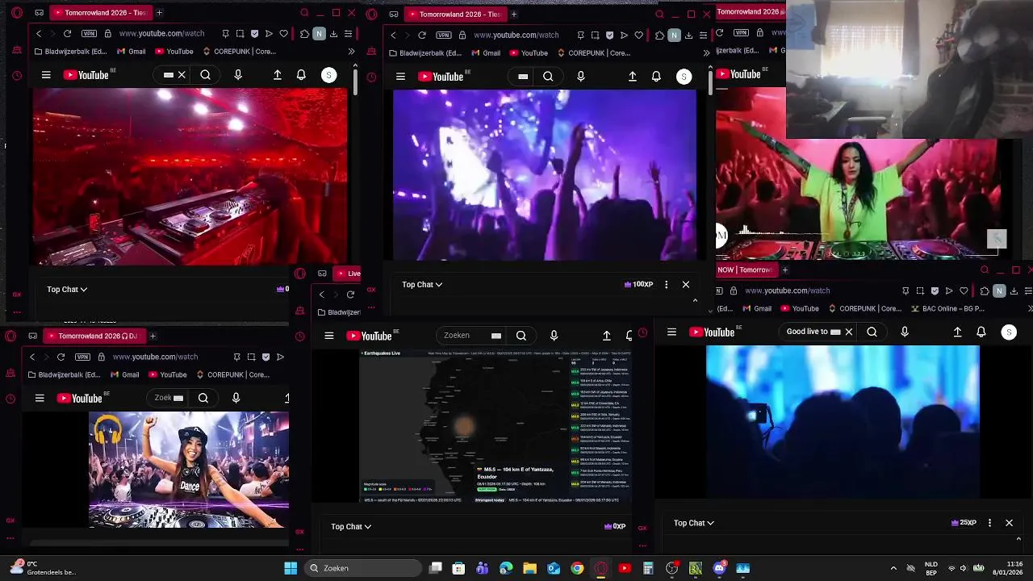
Task: Open YouTube logo in bottom-left window
Action: pos(83,398)
